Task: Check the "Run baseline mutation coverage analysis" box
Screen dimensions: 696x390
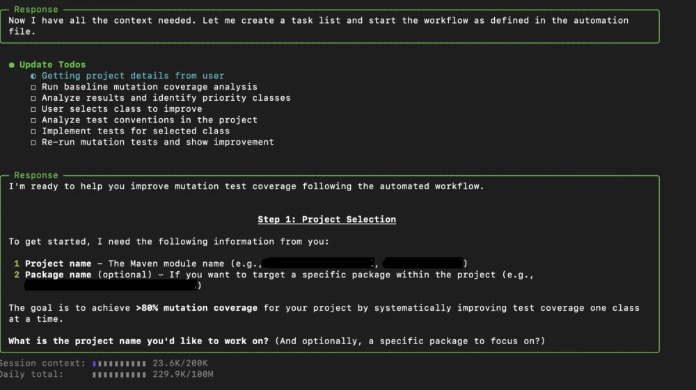Action: (33, 87)
